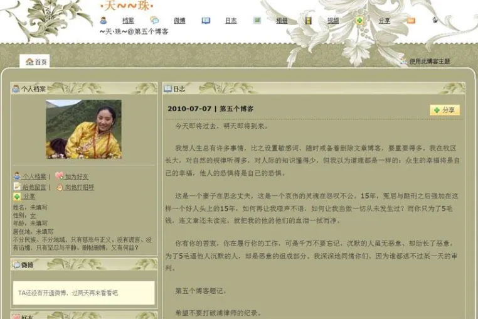Click the 给他留言 leave message link
478x319 pixels.
click(34, 187)
